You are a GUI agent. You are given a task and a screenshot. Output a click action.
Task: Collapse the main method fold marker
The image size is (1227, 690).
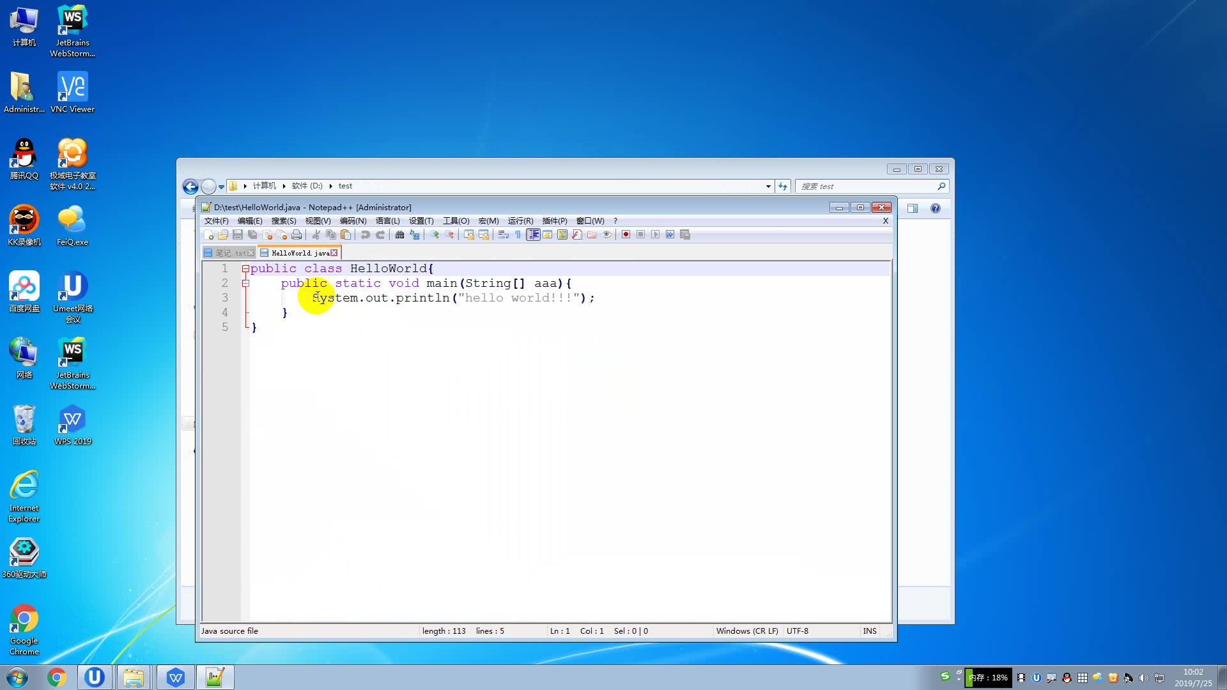245,284
